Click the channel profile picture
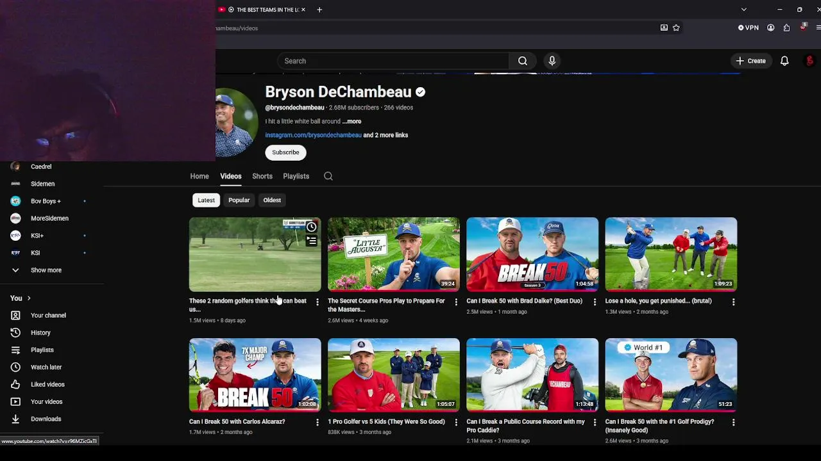The width and height of the screenshot is (821, 461). [x=236, y=122]
